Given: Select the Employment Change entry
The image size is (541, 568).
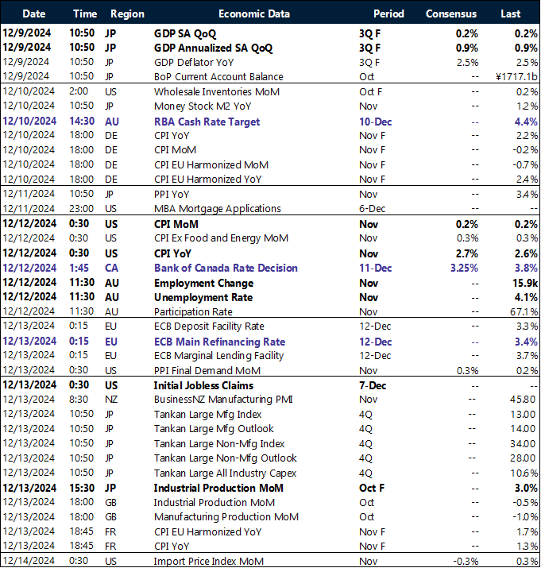Looking at the screenshot, I should pos(203,284).
